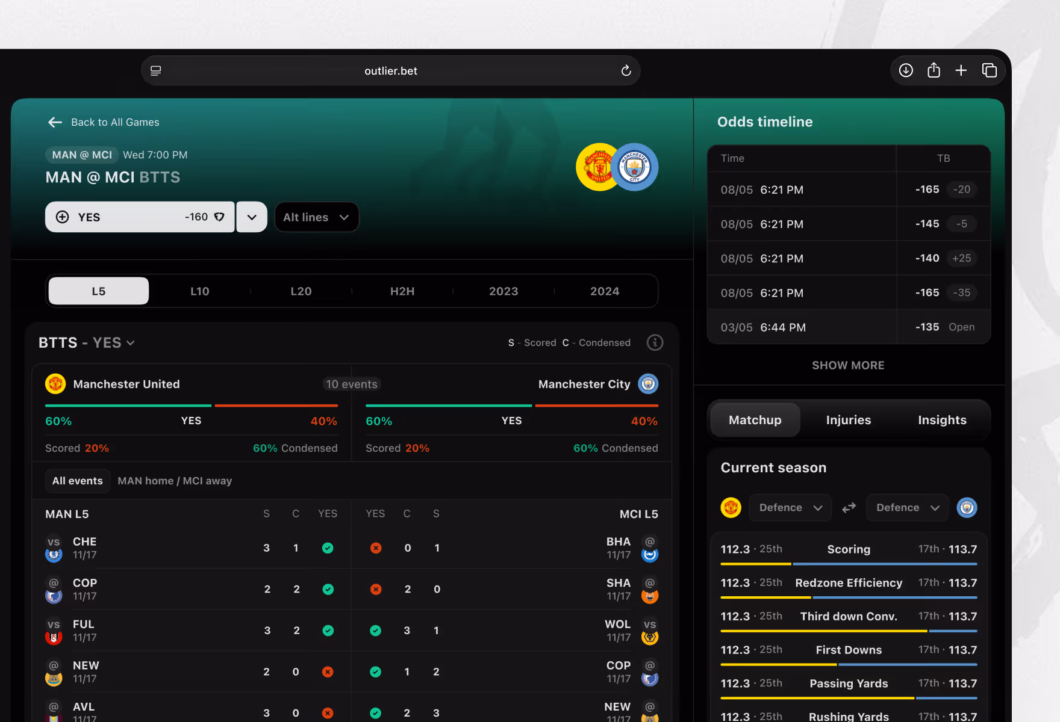Open the Insights tab
The width and height of the screenshot is (1060, 722).
pos(943,420)
